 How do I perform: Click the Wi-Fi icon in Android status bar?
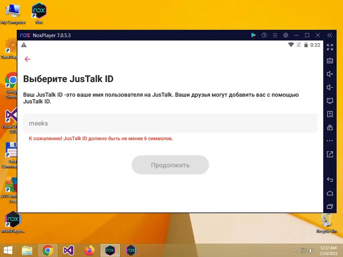click(x=291, y=45)
